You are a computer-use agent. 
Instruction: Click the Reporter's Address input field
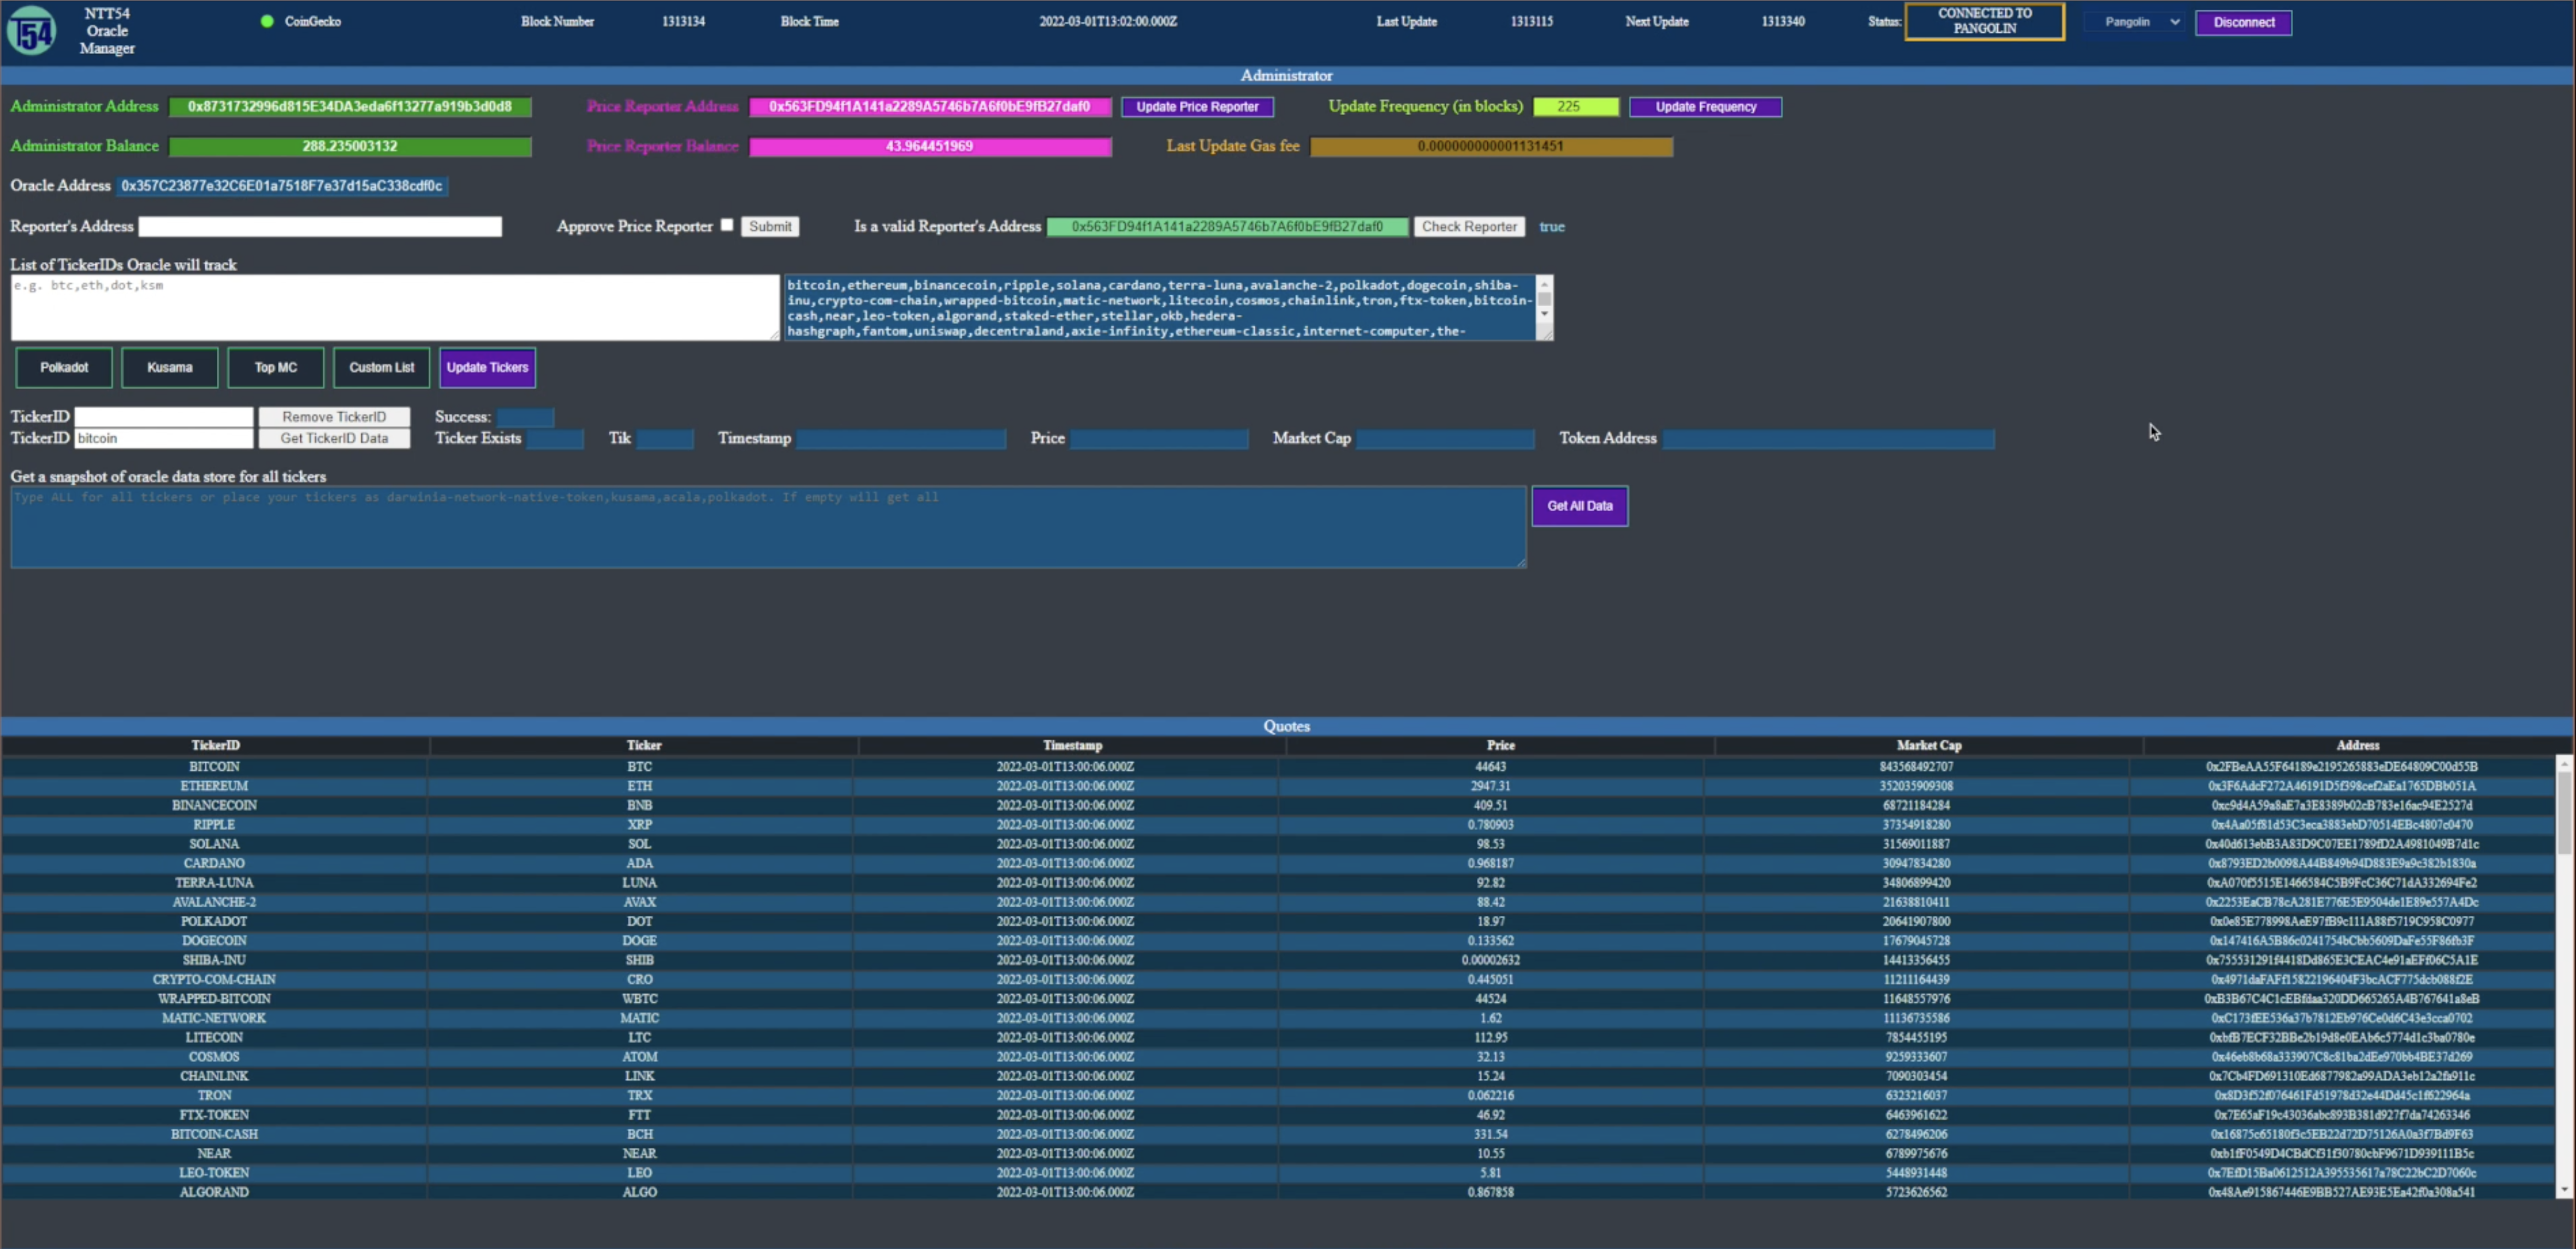(x=320, y=227)
